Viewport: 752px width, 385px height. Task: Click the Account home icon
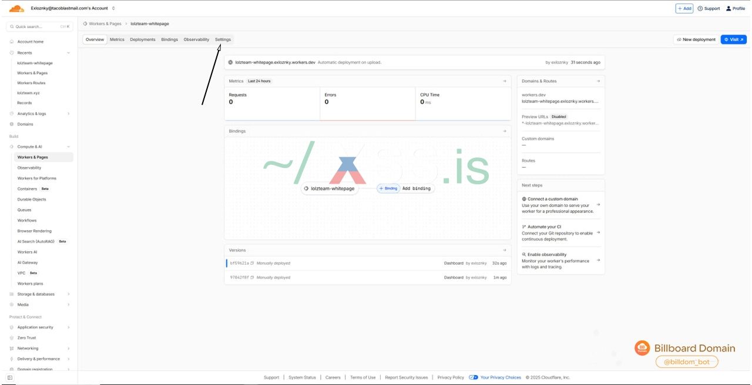[x=12, y=42]
